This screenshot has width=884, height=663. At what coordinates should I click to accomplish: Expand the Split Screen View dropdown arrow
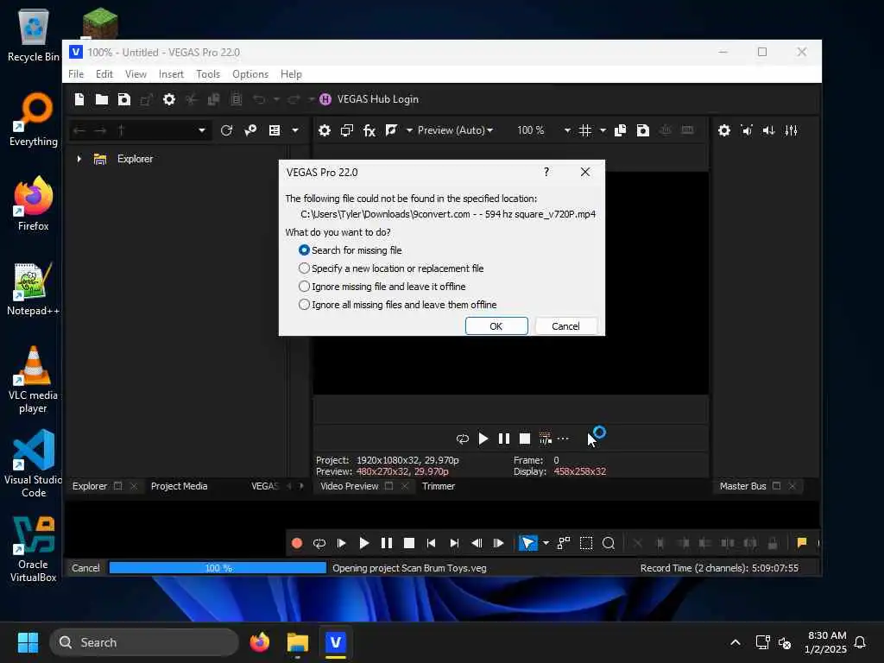click(x=409, y=131)
